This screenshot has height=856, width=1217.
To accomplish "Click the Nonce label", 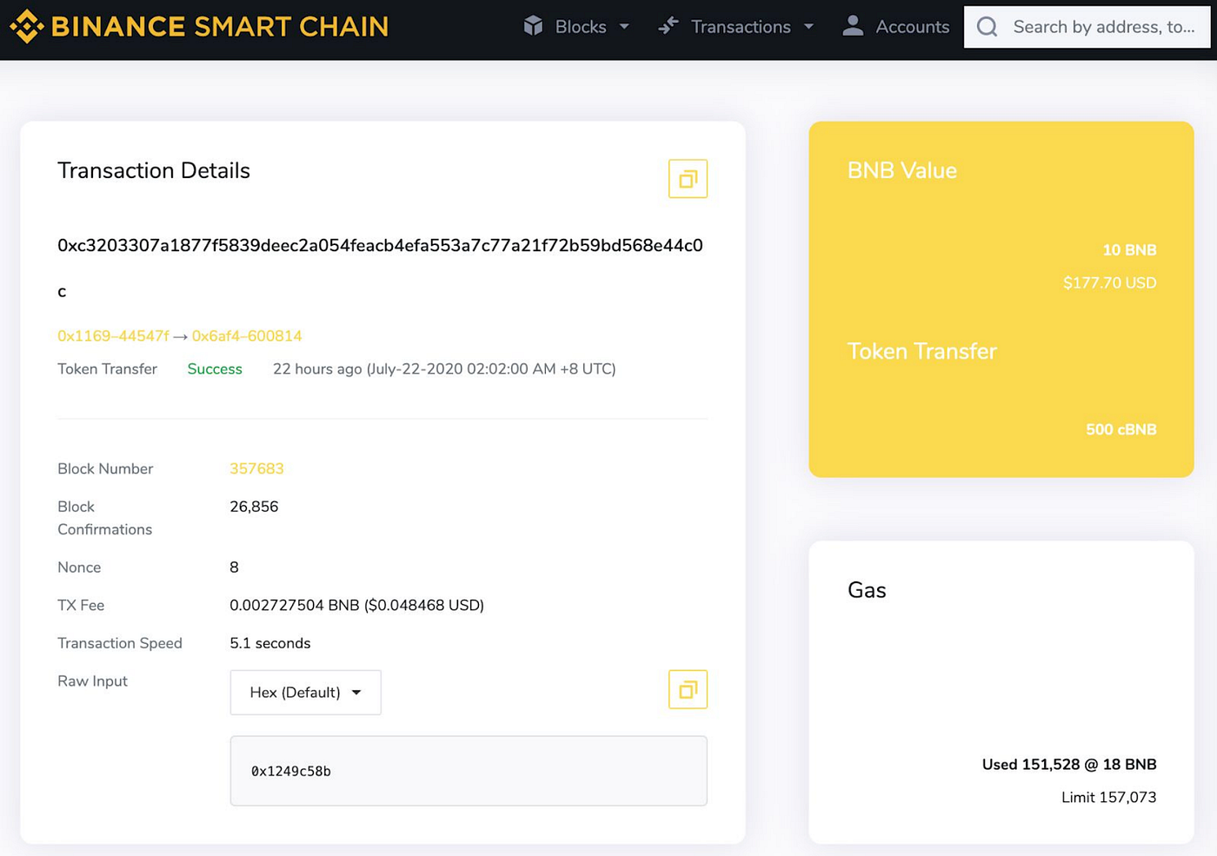I will (x=79, y=567).
